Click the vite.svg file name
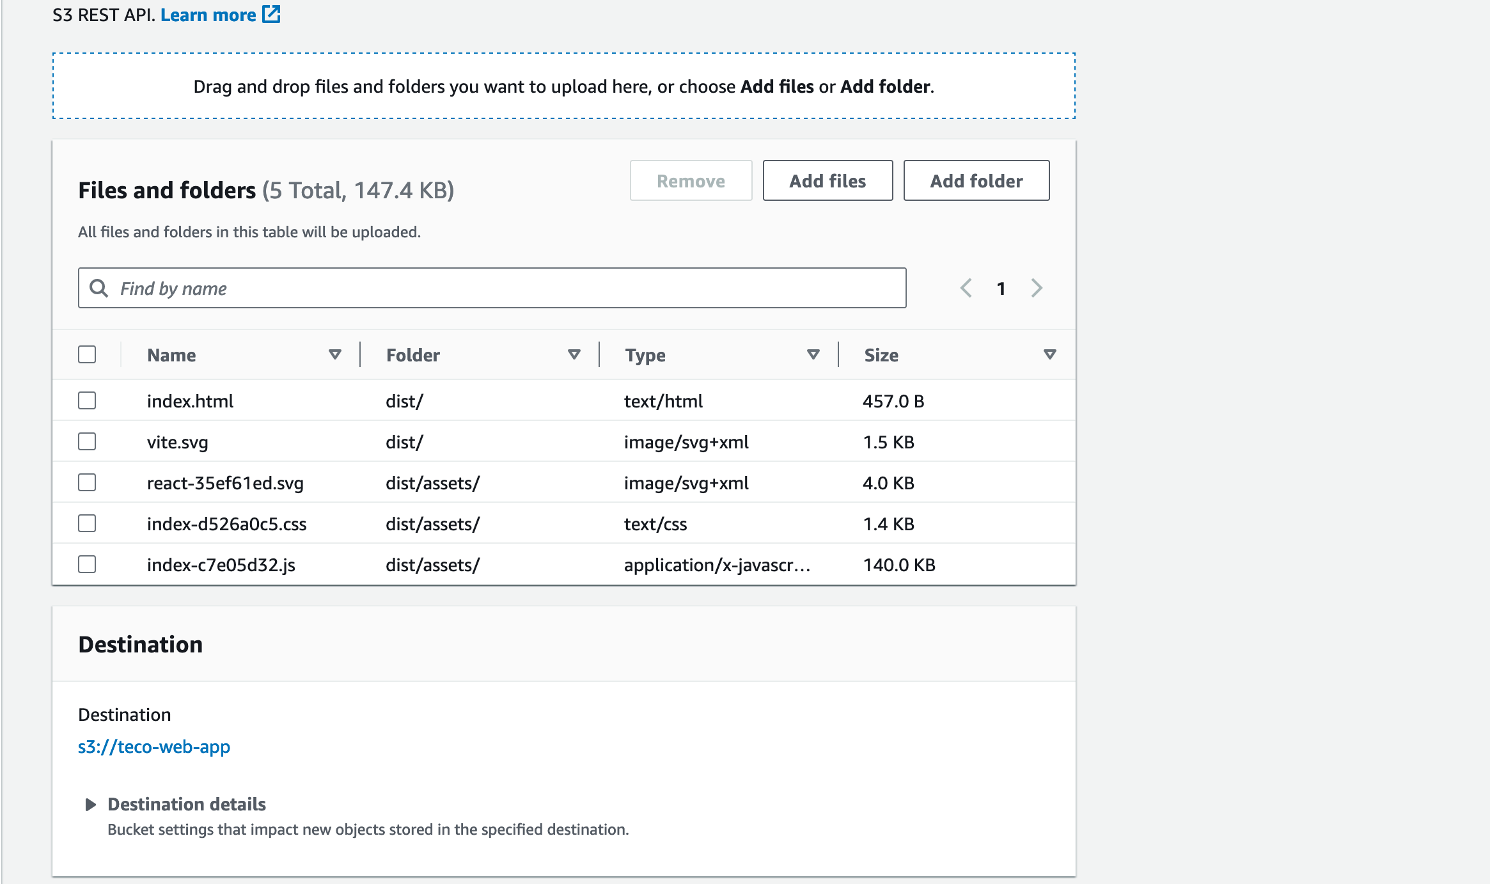Image resolution: width=1490 pixels, height=884 pixels. tap(178, 442)
